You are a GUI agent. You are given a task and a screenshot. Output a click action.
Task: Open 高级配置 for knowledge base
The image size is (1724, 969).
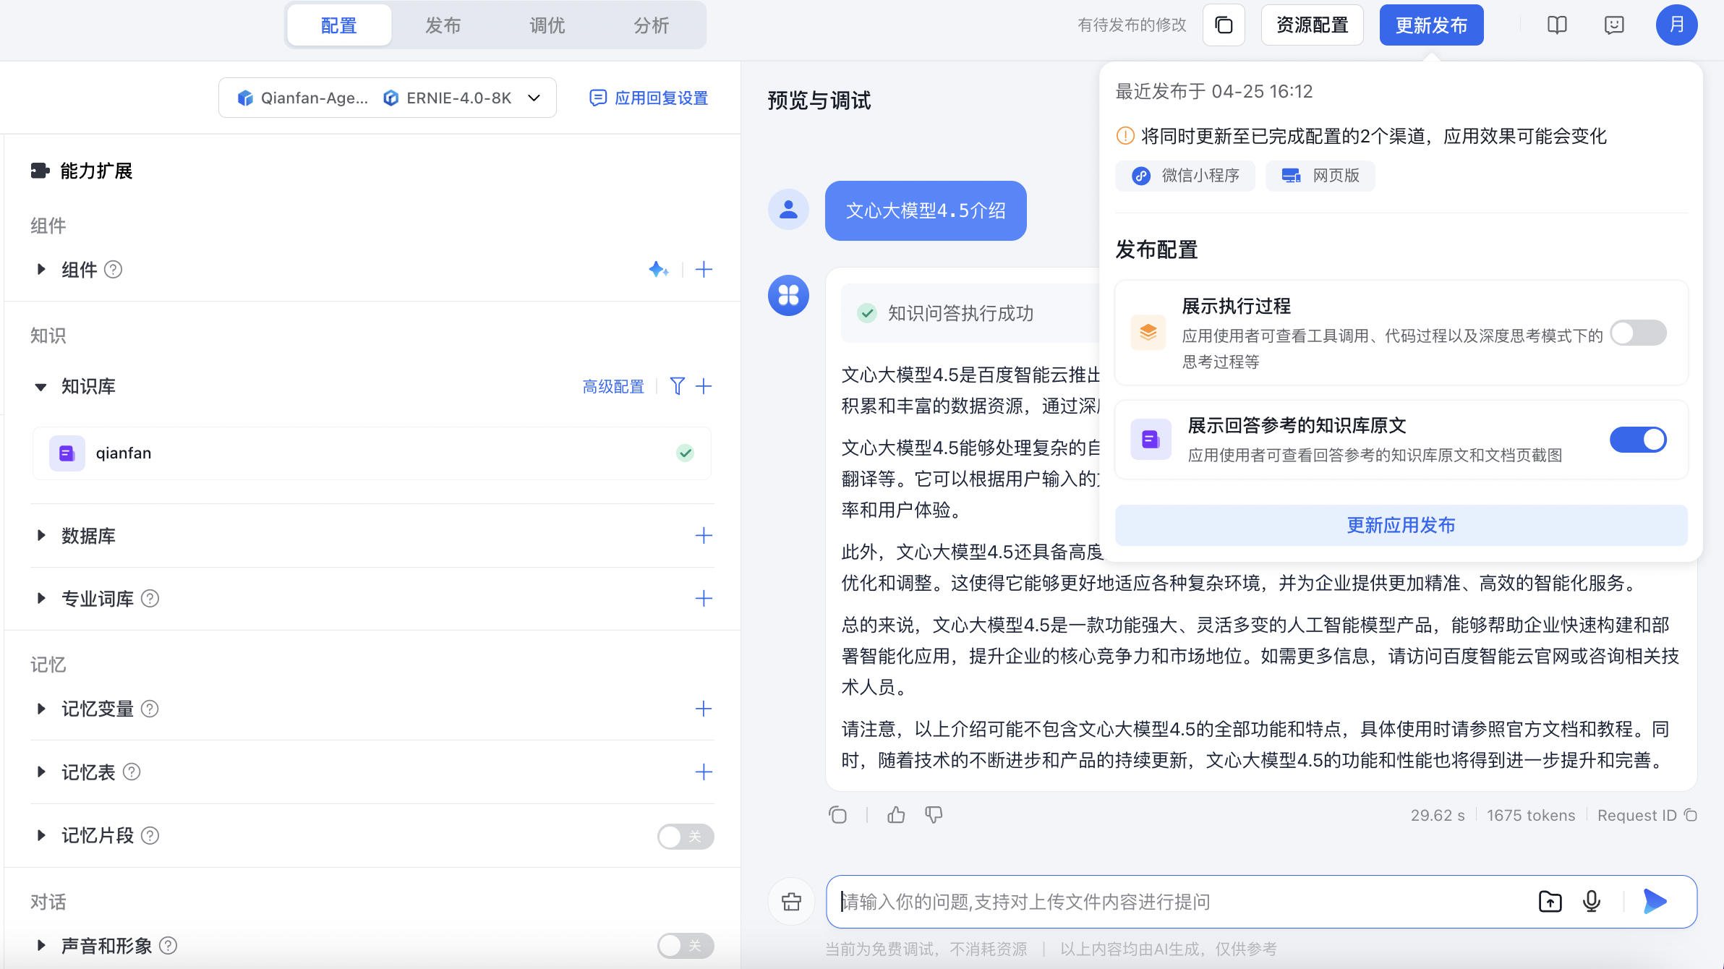[x=613, y=387]
